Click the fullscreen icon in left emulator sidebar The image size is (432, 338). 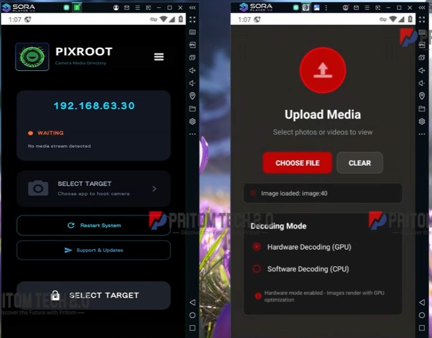point(192,19)
